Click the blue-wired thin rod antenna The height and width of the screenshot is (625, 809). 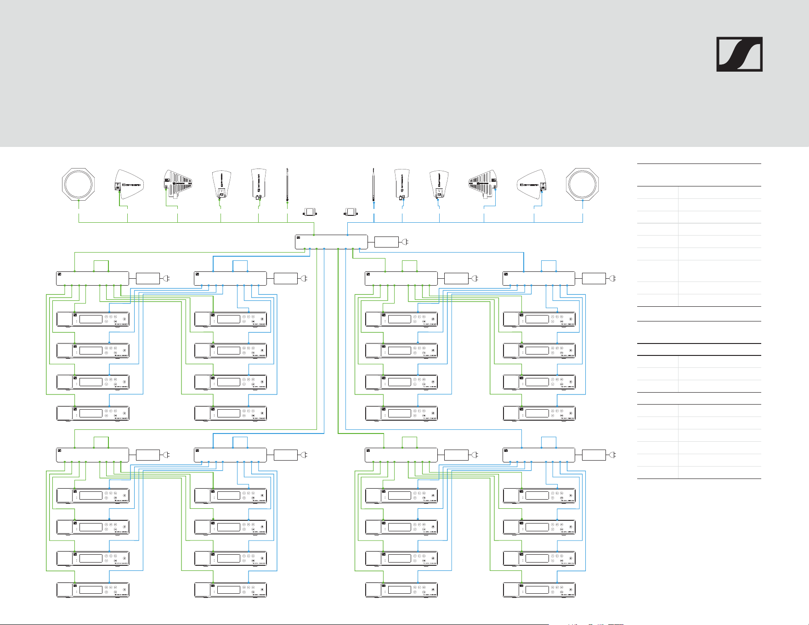(x=373, y=185)
